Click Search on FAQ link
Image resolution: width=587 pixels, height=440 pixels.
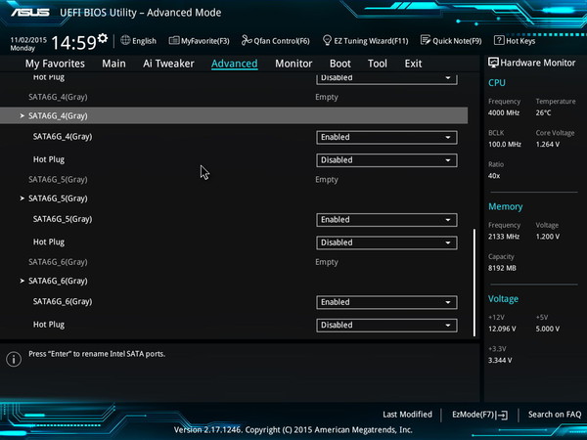tap(555, 415)
